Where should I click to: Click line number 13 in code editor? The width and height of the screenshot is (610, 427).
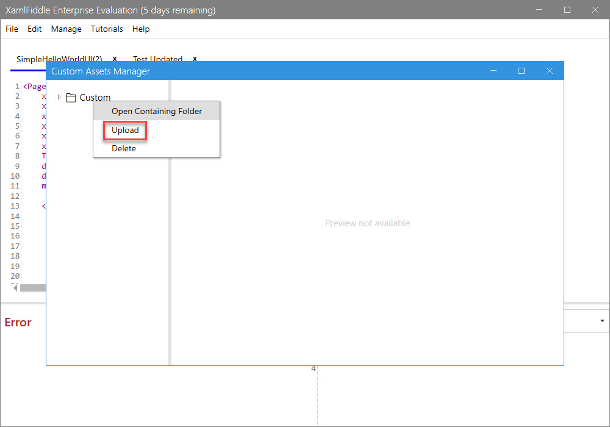click(15, 206)
